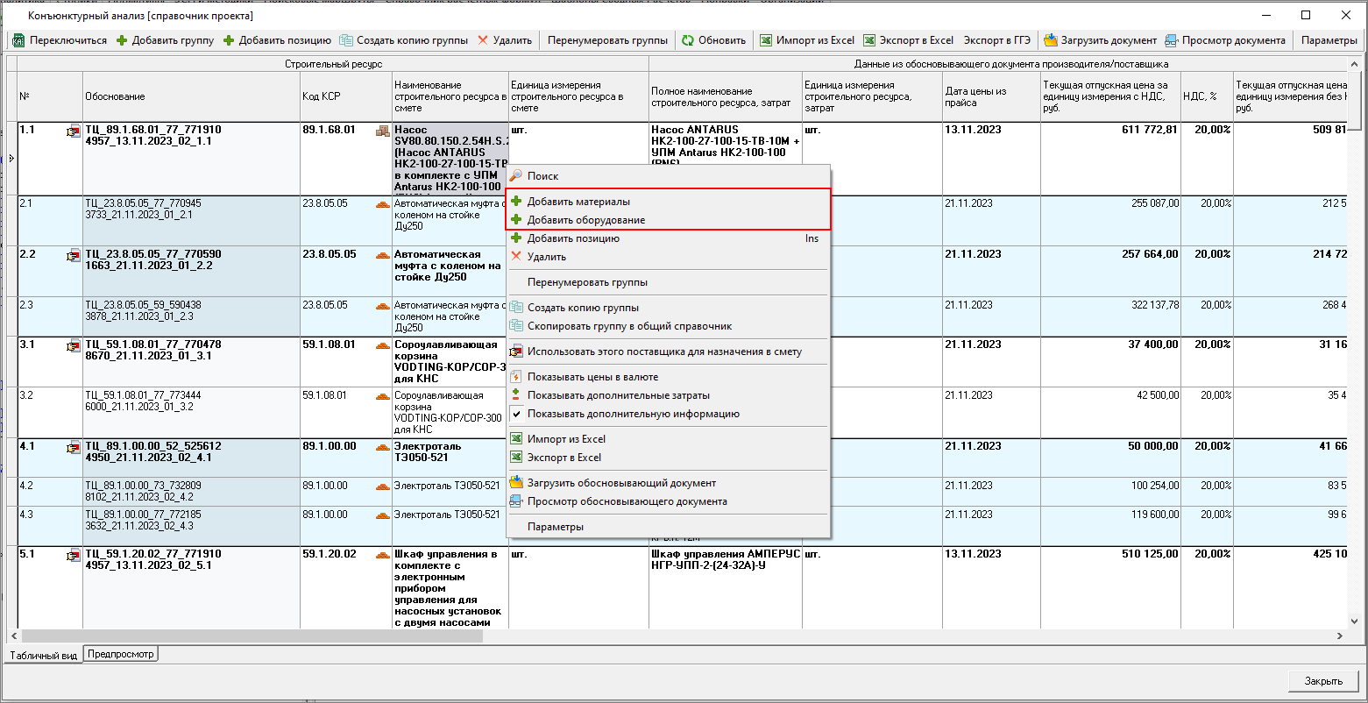Open Параметры in the top toolbar
The image size is (1368, 703).
pos(1329,40)
